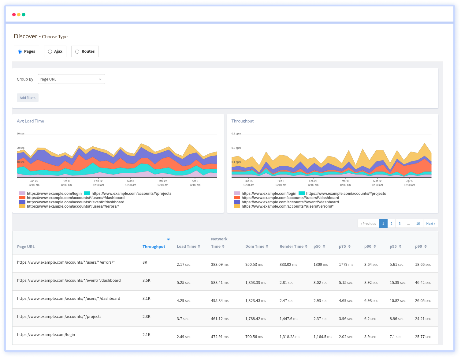
Task: Go to Next page in pagination
Action: (430, 224)
